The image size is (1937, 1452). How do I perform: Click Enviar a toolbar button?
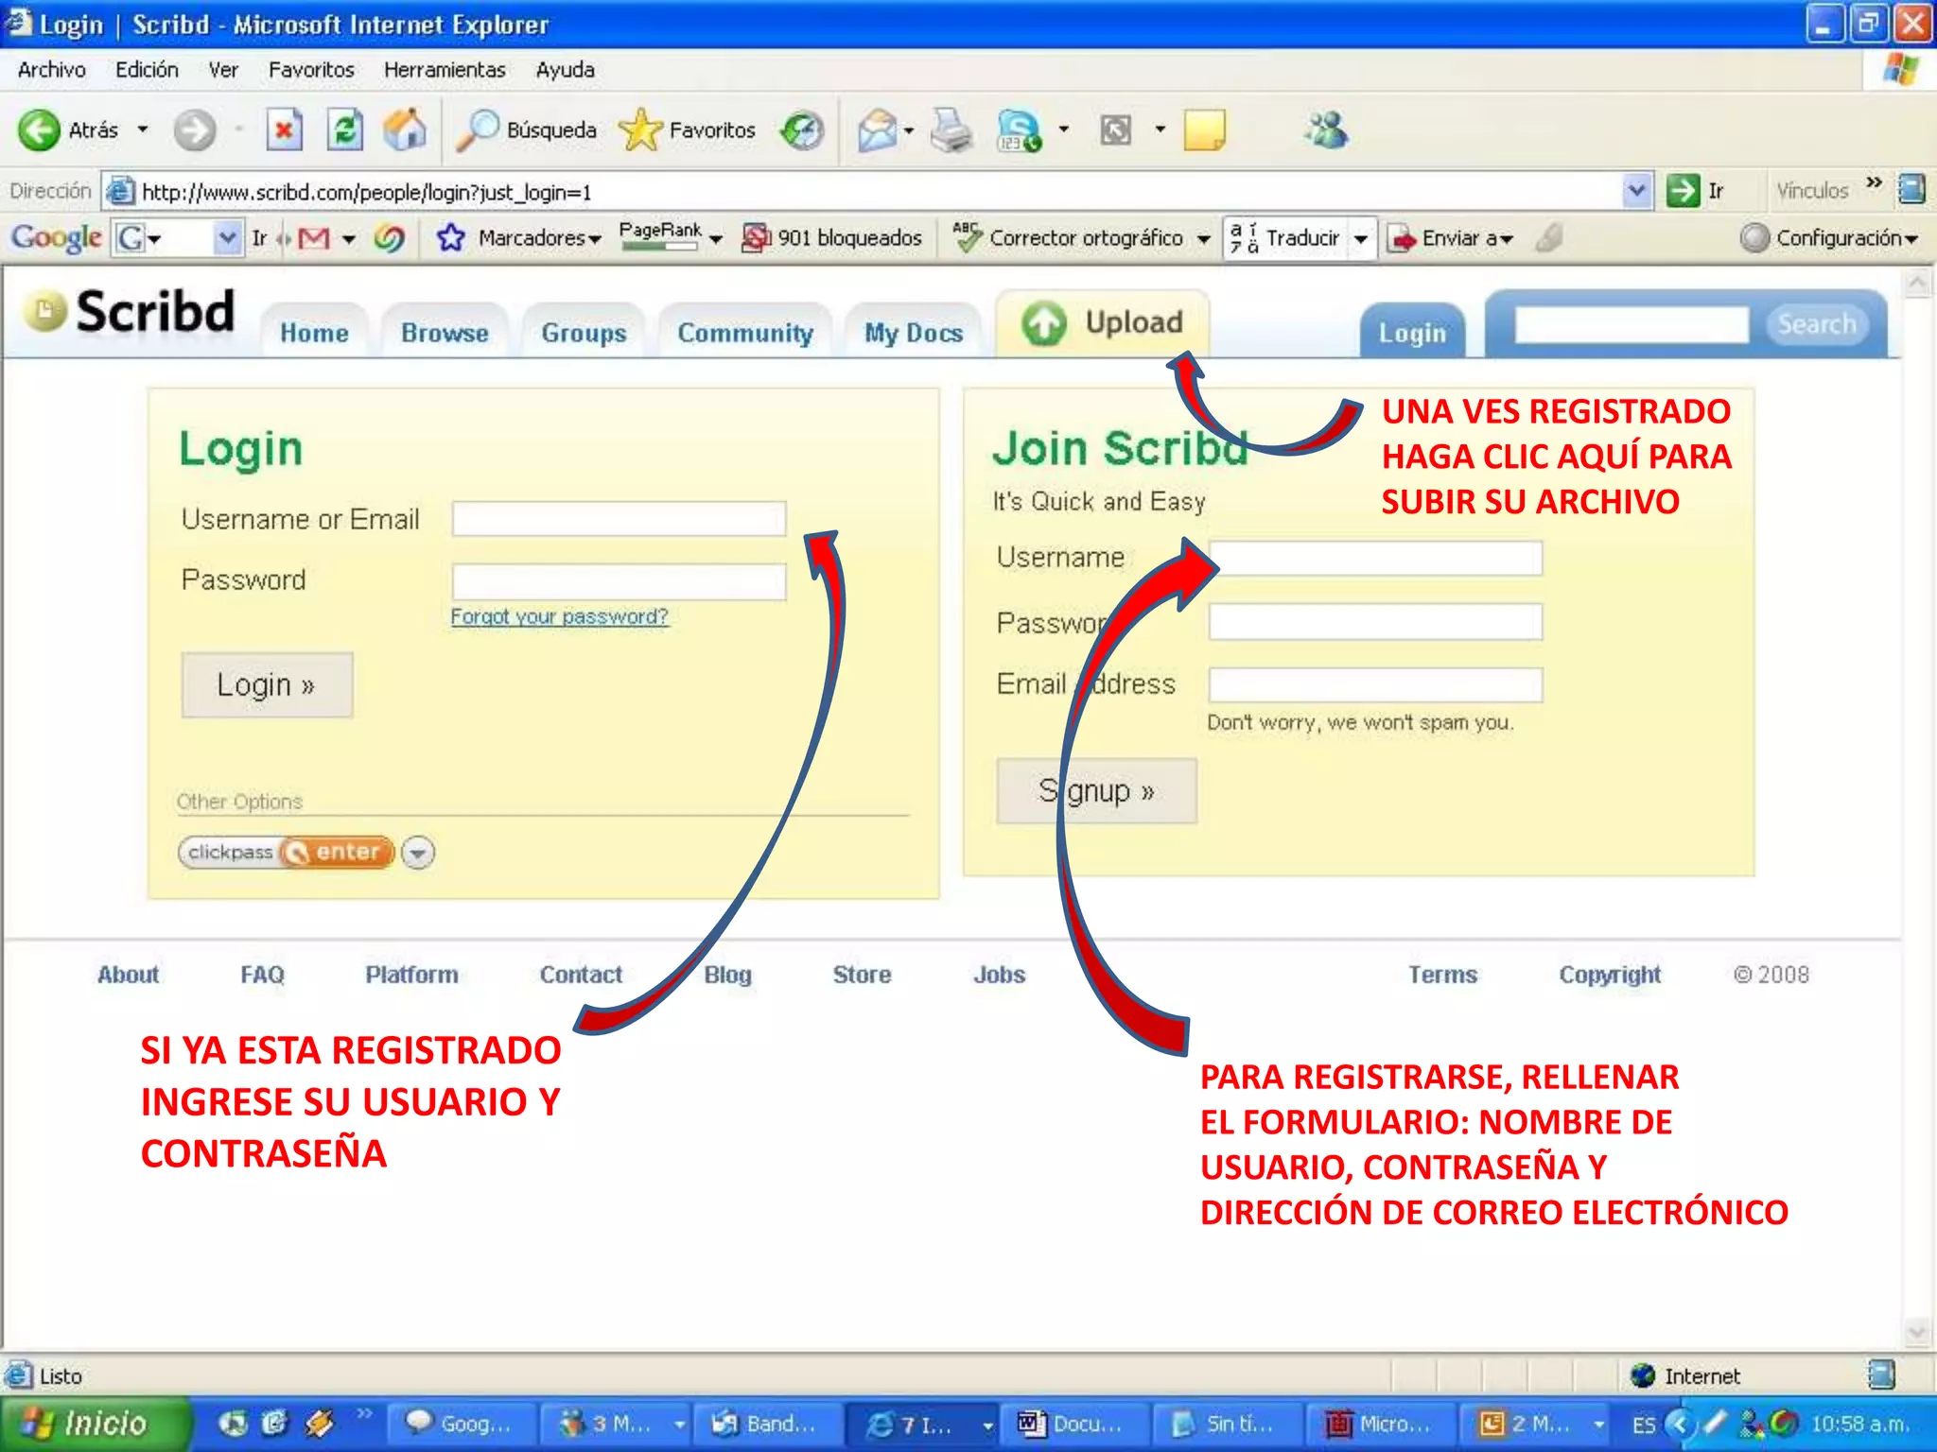(1450, 238)
